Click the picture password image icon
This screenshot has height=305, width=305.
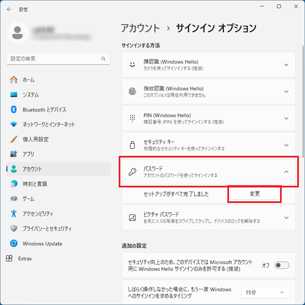click(x=133, y=217)
